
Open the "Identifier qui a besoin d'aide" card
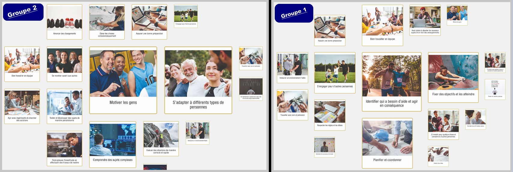click(392, 82)
